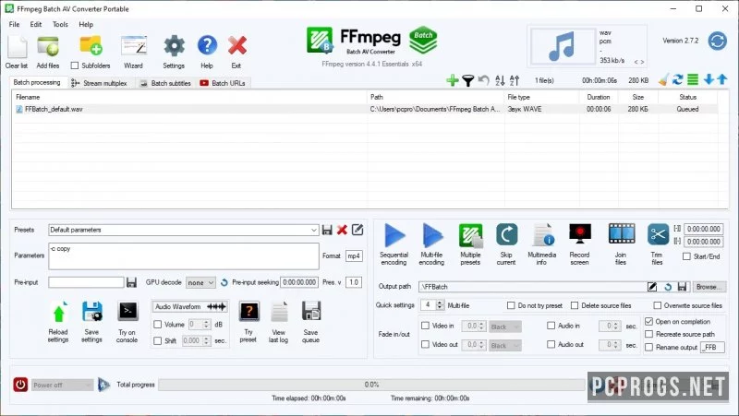Enable Subfolders checkbox
Viewport: 739px width, 416px height.
(75, 65)
